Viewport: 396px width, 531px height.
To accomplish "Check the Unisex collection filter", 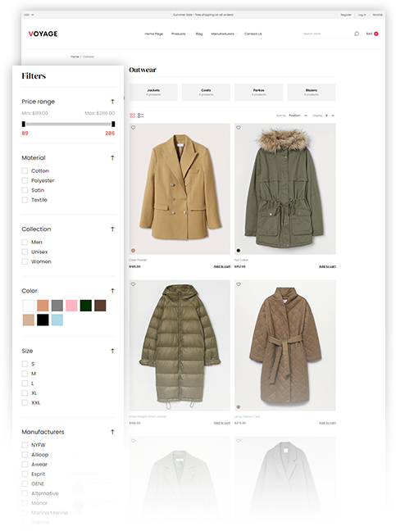I will (x=25, y=252).
